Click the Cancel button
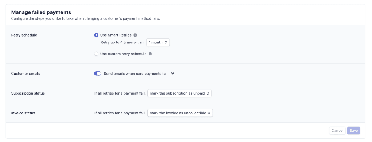 (x=337, y=131)
